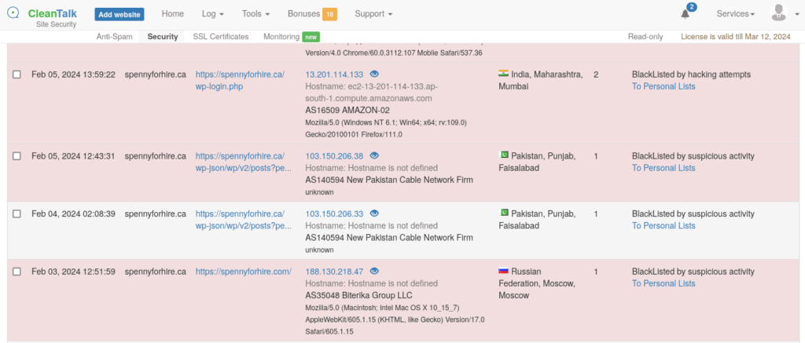Click the caret beside the user avatar

(x=796, y=14)
